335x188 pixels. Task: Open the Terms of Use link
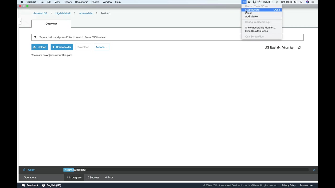pos(306,185)
